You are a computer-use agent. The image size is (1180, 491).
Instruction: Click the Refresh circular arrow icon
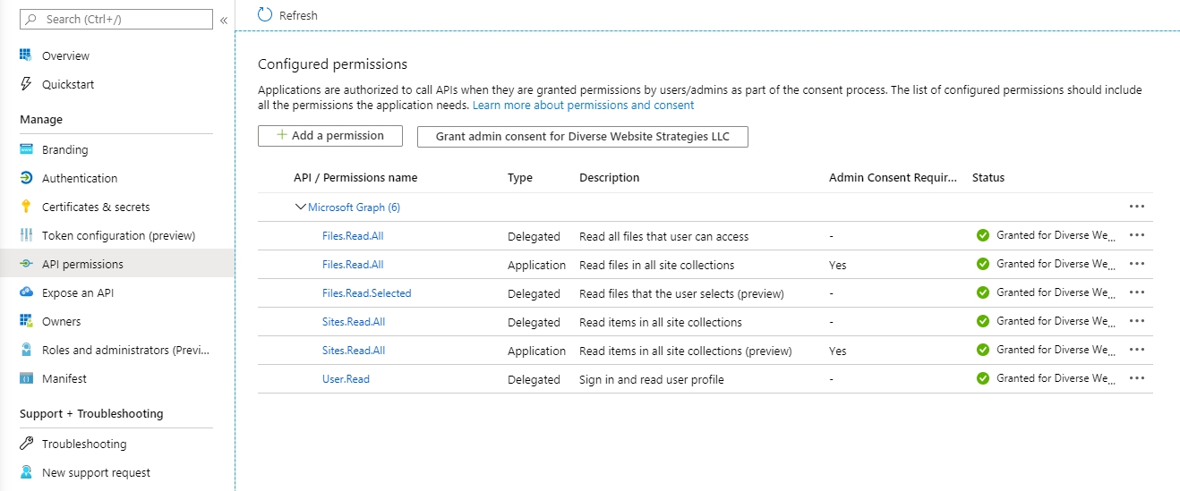pos(264,14)
